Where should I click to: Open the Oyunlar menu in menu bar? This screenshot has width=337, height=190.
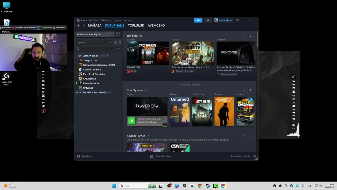[117, 20]
